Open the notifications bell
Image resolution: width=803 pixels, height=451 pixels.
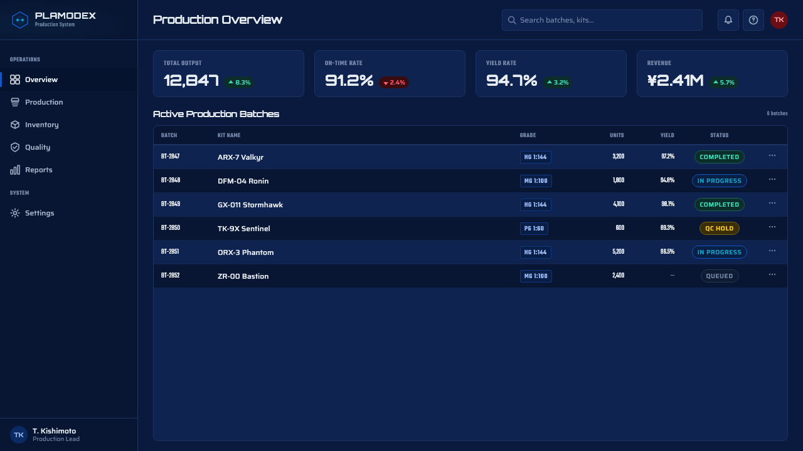(x=728, y=20)
